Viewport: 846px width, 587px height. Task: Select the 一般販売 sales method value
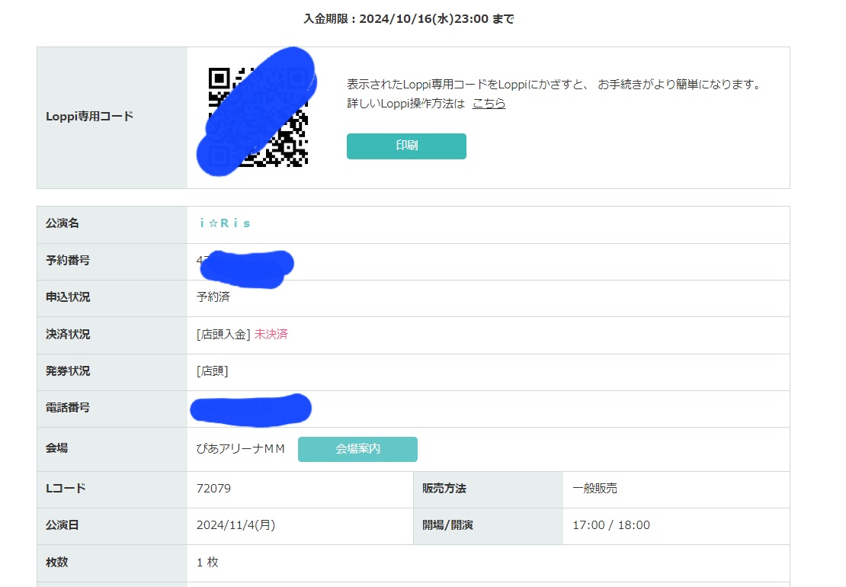[x=594, y=488]
